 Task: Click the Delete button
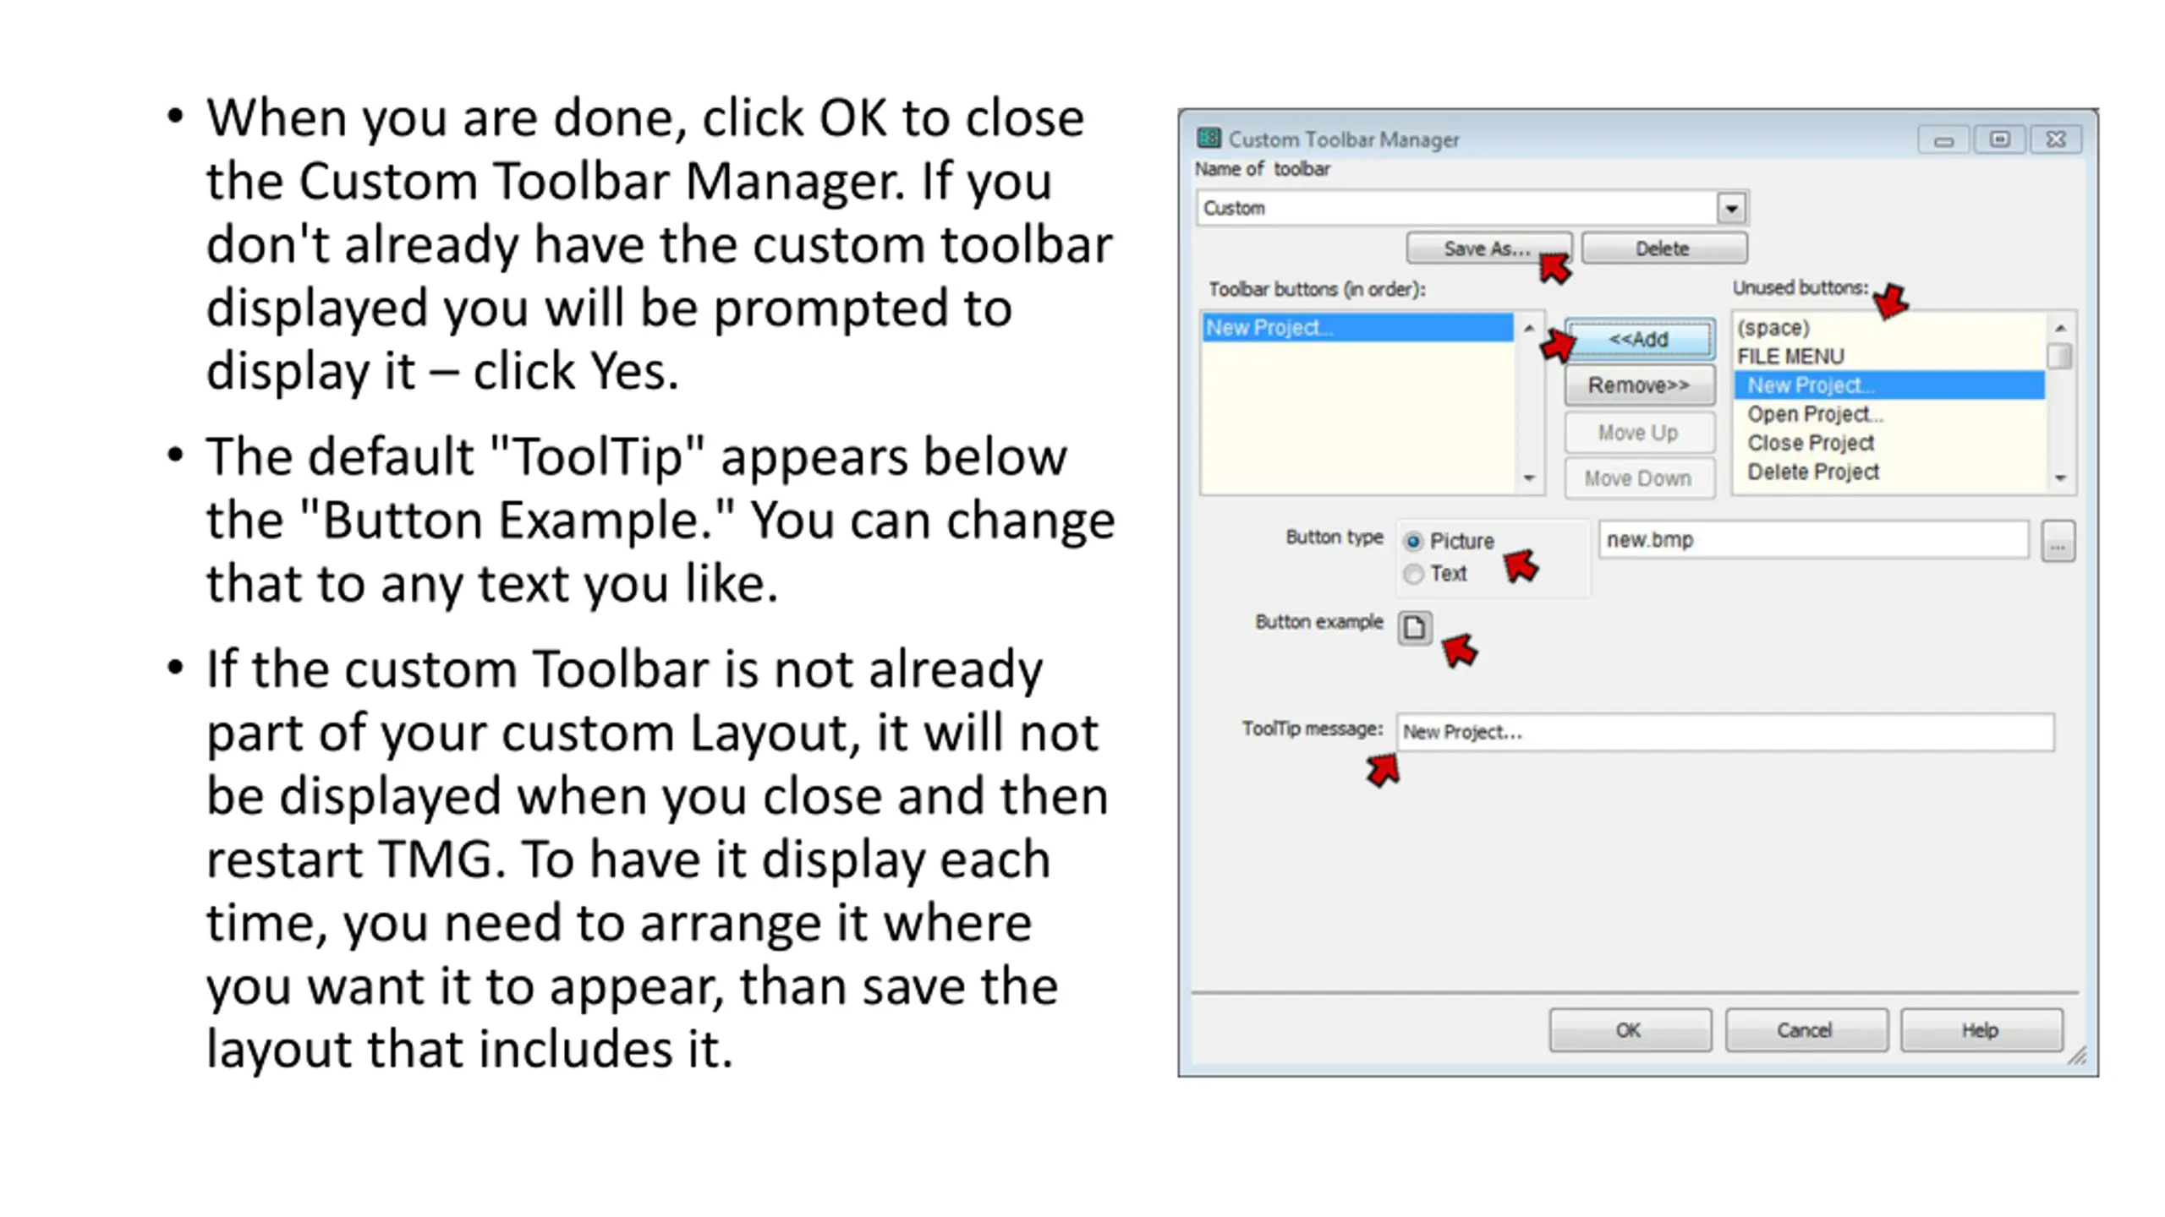coord(1663,248)
